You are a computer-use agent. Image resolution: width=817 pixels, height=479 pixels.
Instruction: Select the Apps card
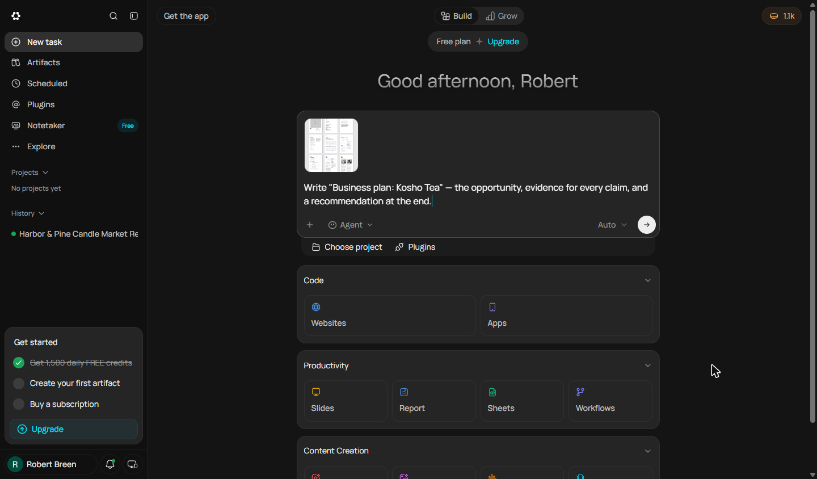(x=566, y=316)
